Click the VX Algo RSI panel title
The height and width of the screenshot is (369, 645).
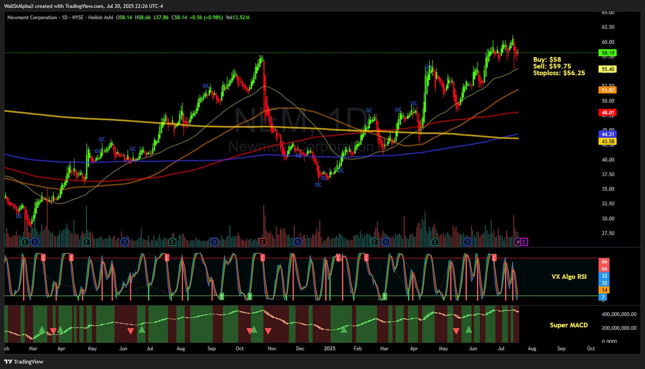point(568,277)
